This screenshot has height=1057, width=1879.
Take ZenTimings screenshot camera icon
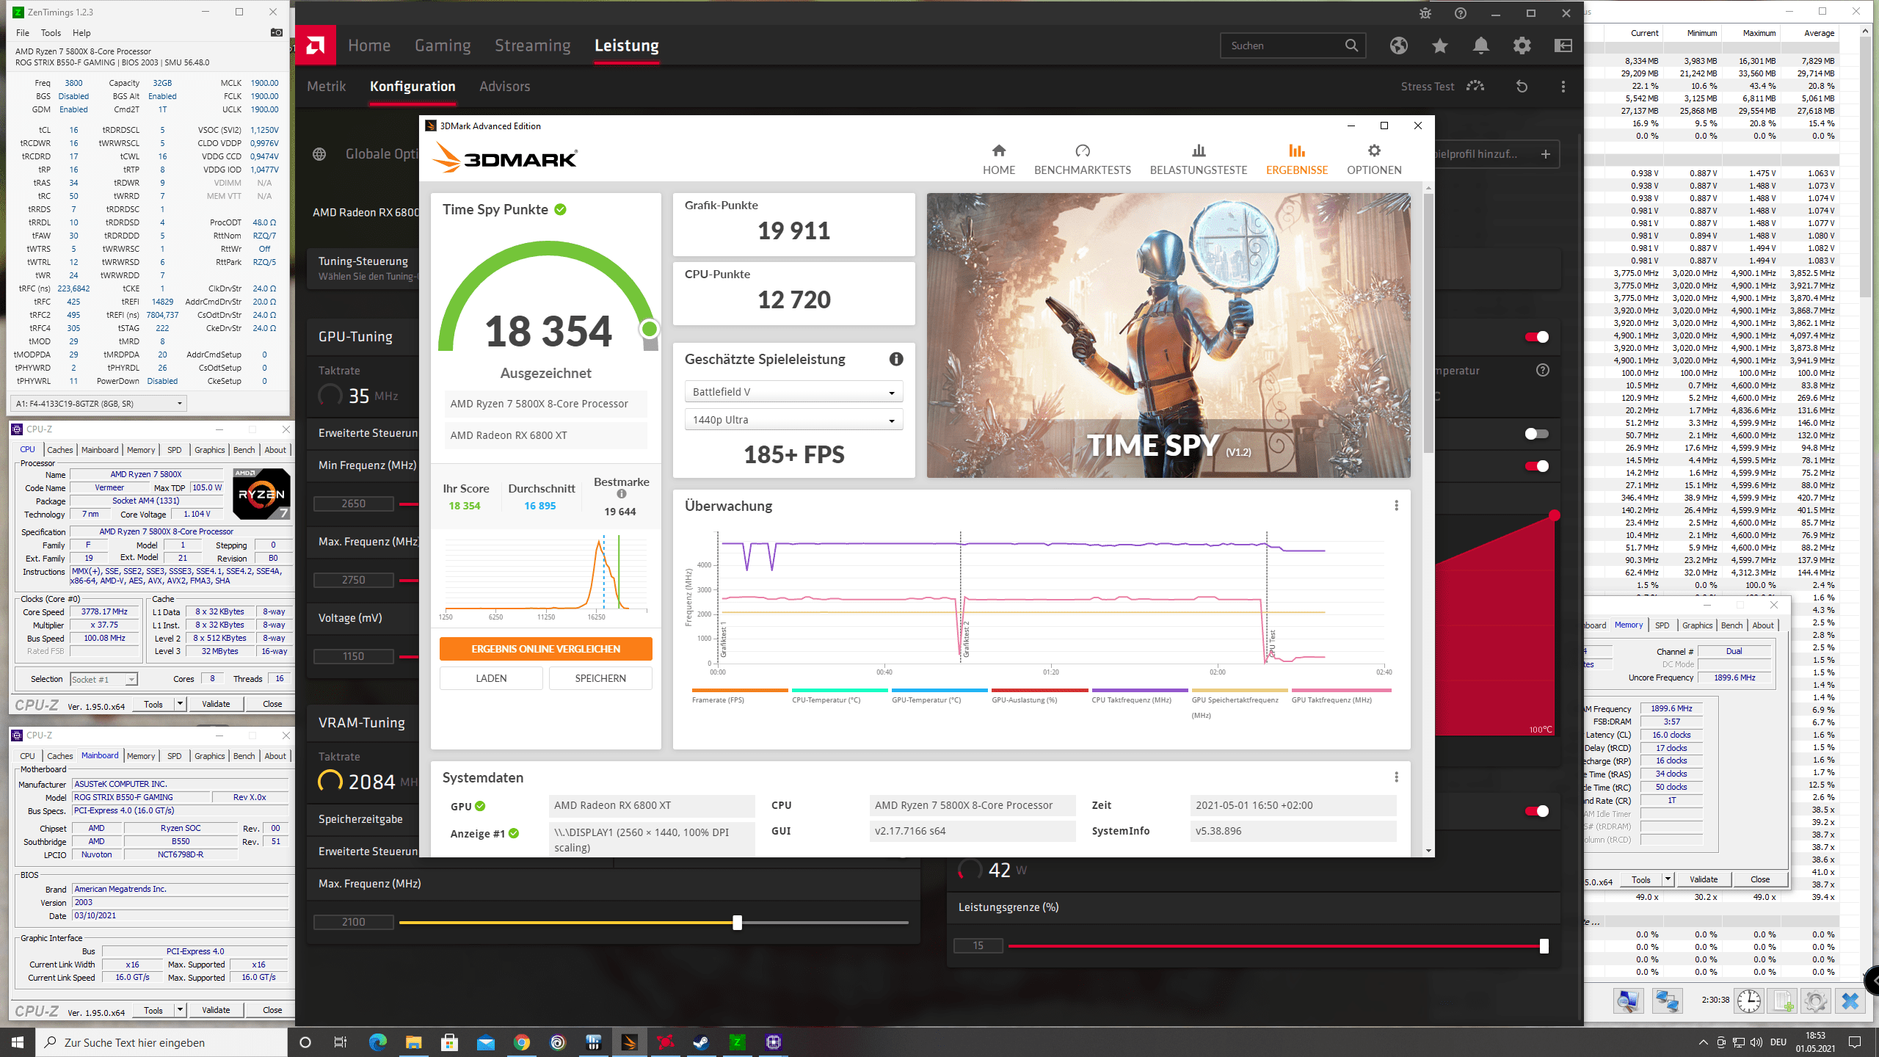(277, 32)
